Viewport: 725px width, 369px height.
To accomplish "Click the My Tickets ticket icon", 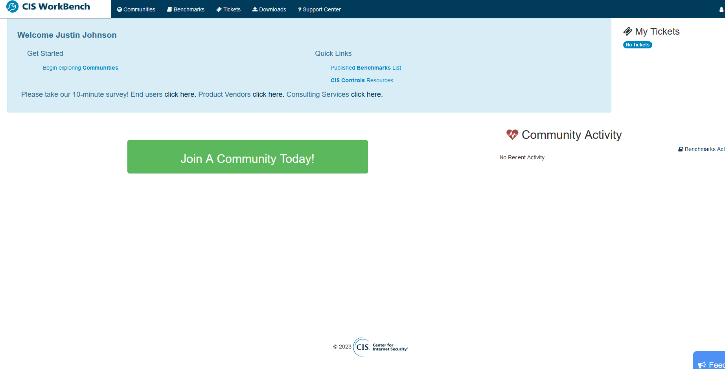I will tap(628, 31).
